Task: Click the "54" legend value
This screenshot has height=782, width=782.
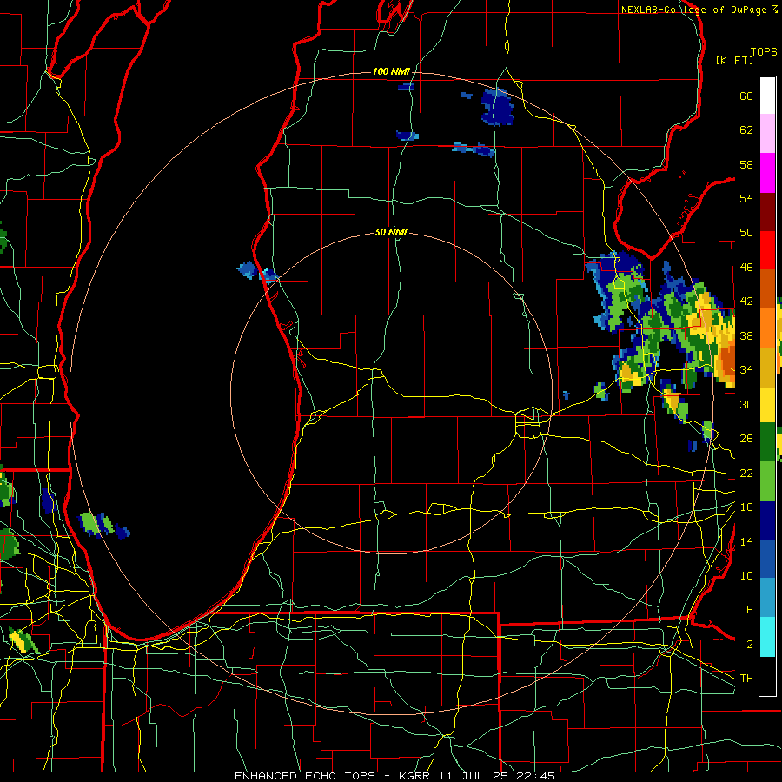Action: [746, 198]
